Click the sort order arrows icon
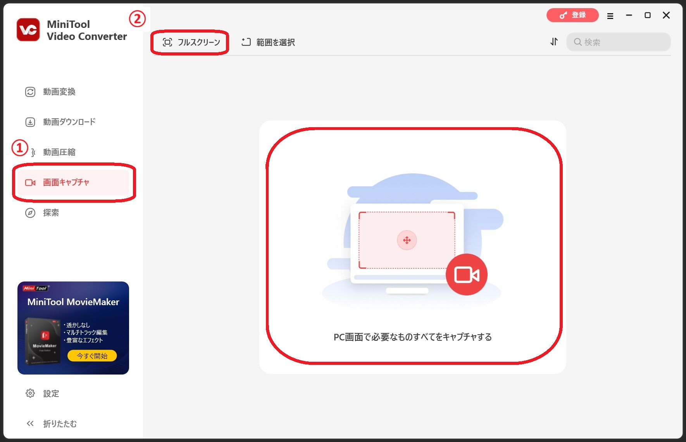686x442 pixels. point(554,42)
